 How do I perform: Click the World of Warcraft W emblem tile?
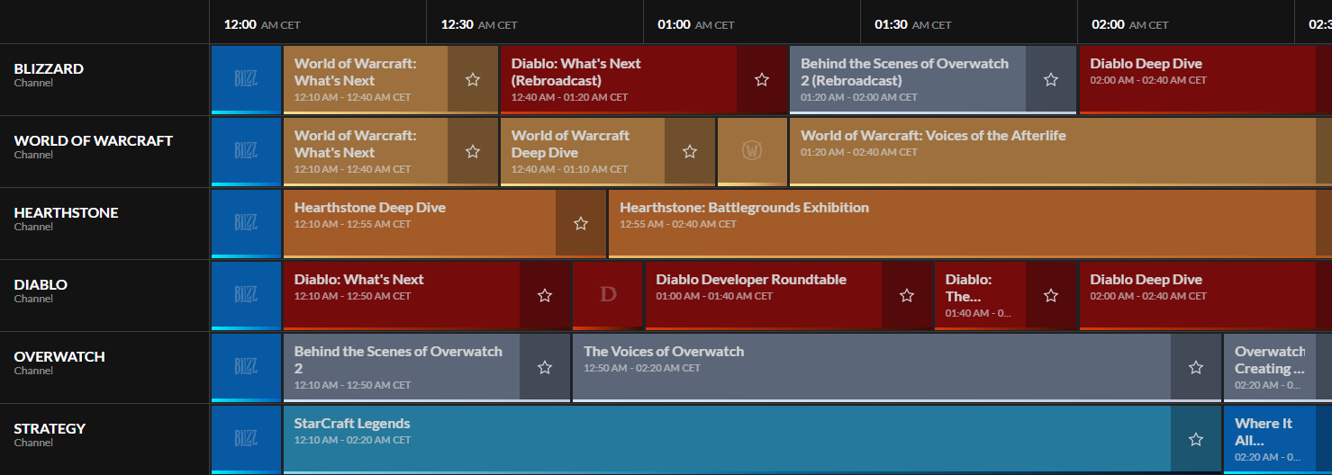pyautogui.click(x=752, y=151)
